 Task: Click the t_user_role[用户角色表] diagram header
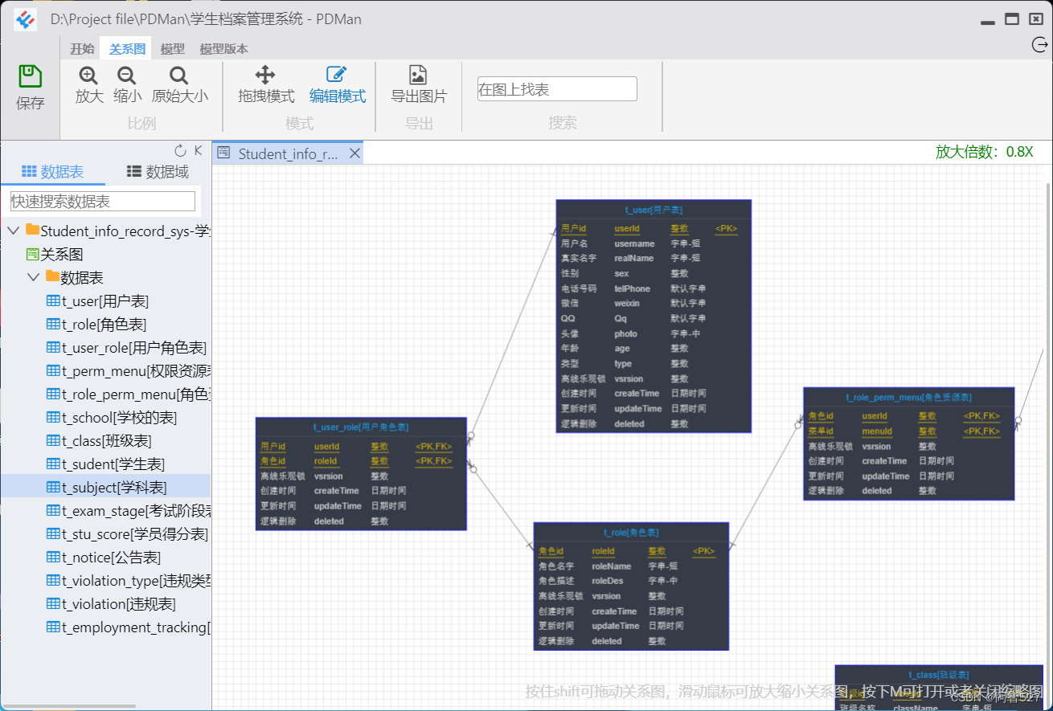pyautogui.click(x=361, y=427)
